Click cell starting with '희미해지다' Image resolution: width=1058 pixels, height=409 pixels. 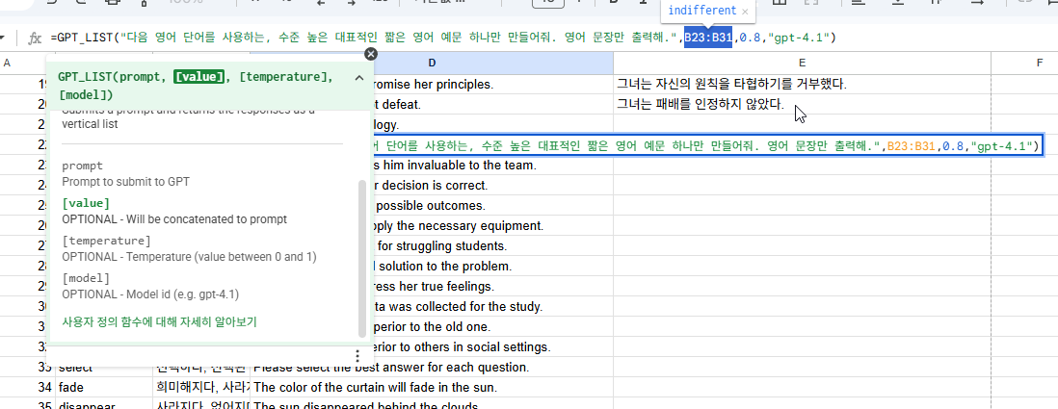pyautogui.click(x=201, y=388)
